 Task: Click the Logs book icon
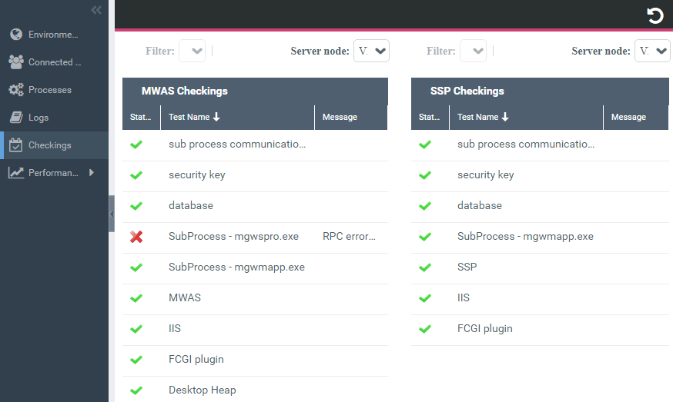[15, 118]
